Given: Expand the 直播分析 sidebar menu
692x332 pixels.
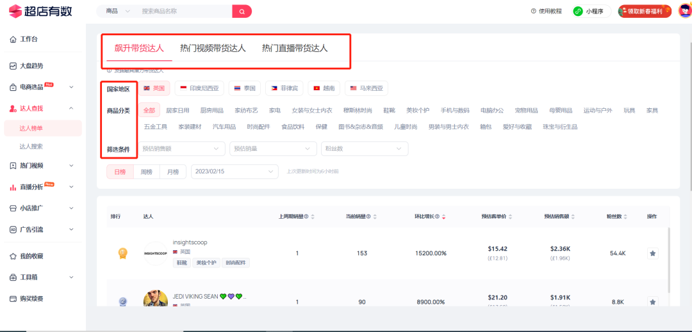Looking at the screenshot, I should point(72,187).
